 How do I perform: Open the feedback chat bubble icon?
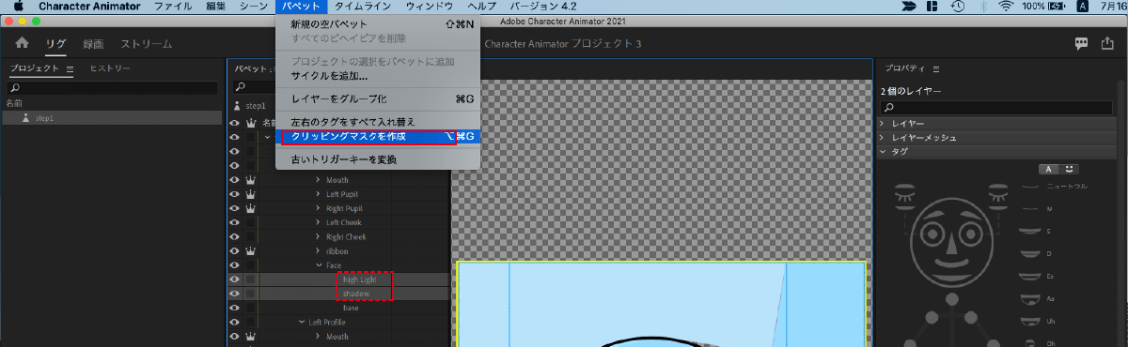(x=1082, y=43)
